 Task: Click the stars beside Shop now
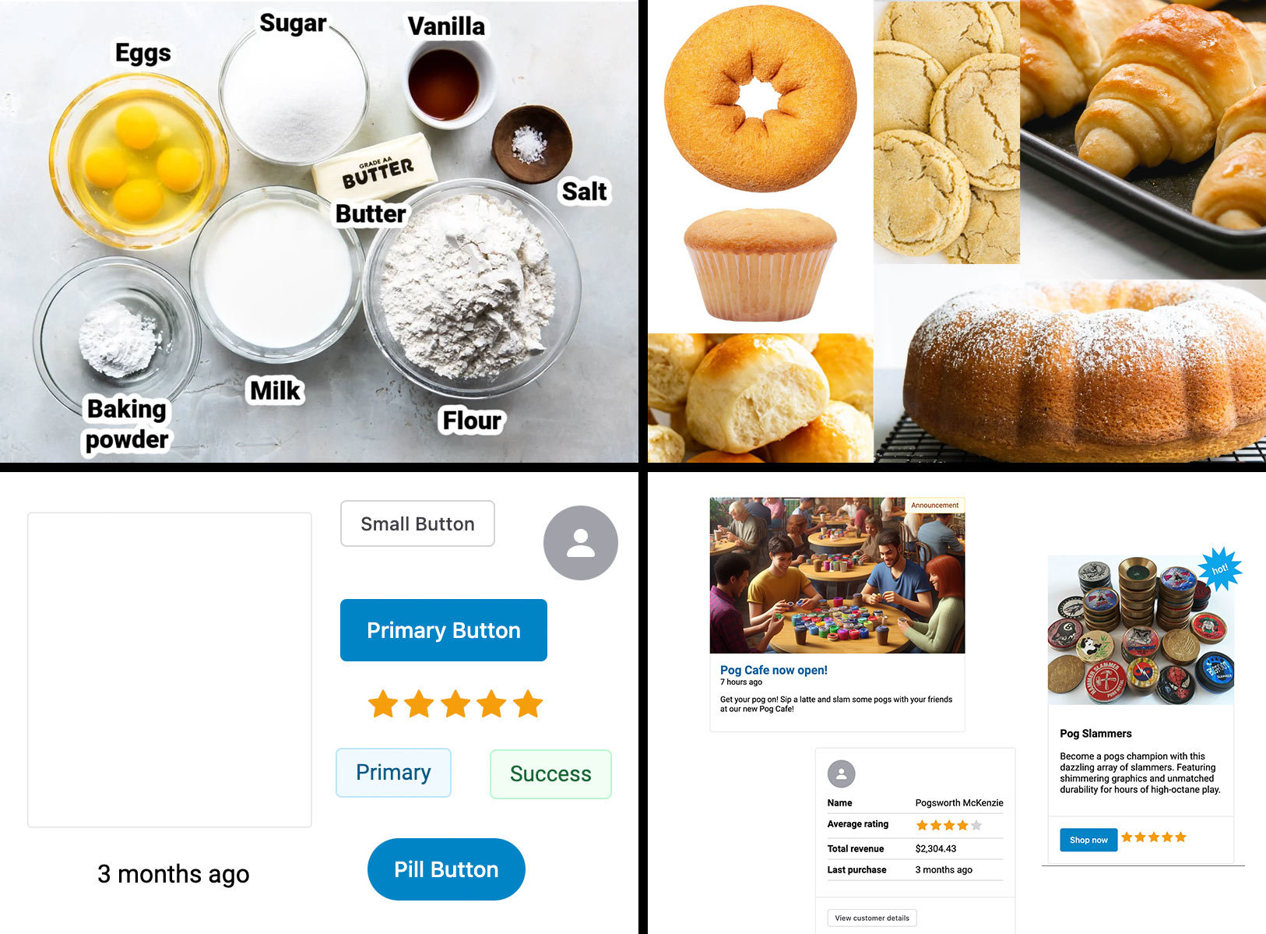(1154, 837)
